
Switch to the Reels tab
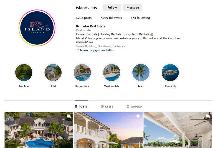coord(107,106)
